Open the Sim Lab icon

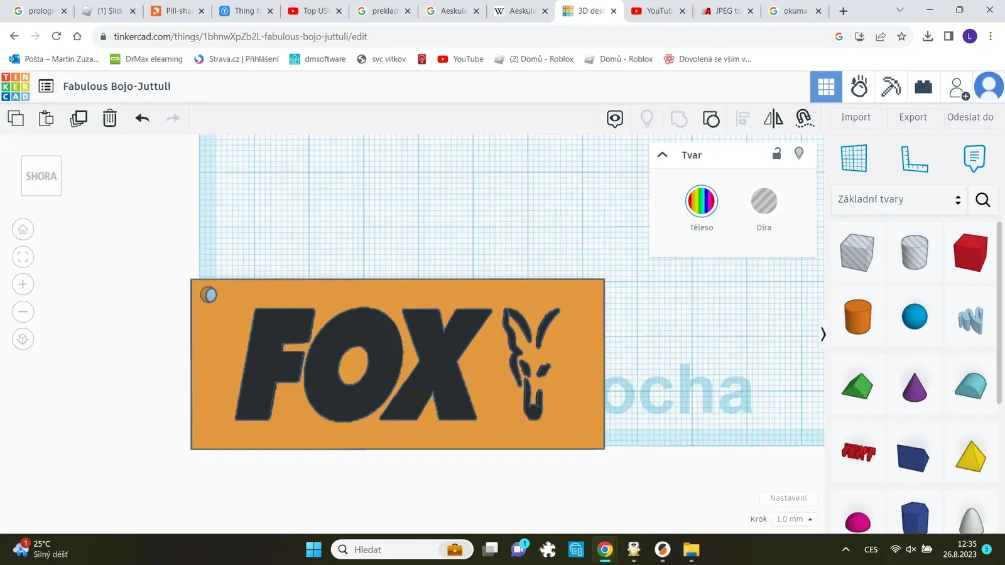pyautogui.click(x=859, y=87)
